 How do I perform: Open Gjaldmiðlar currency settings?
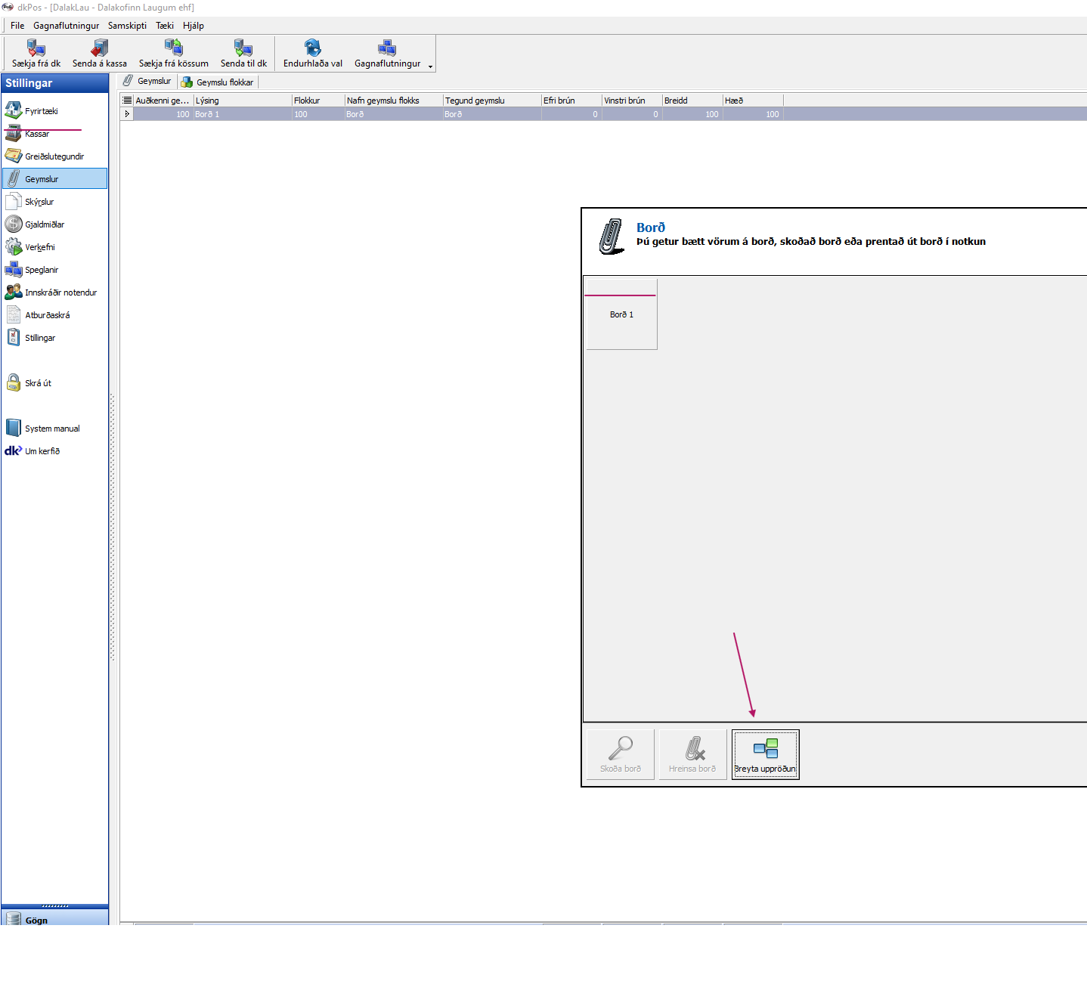coord(45,224)
